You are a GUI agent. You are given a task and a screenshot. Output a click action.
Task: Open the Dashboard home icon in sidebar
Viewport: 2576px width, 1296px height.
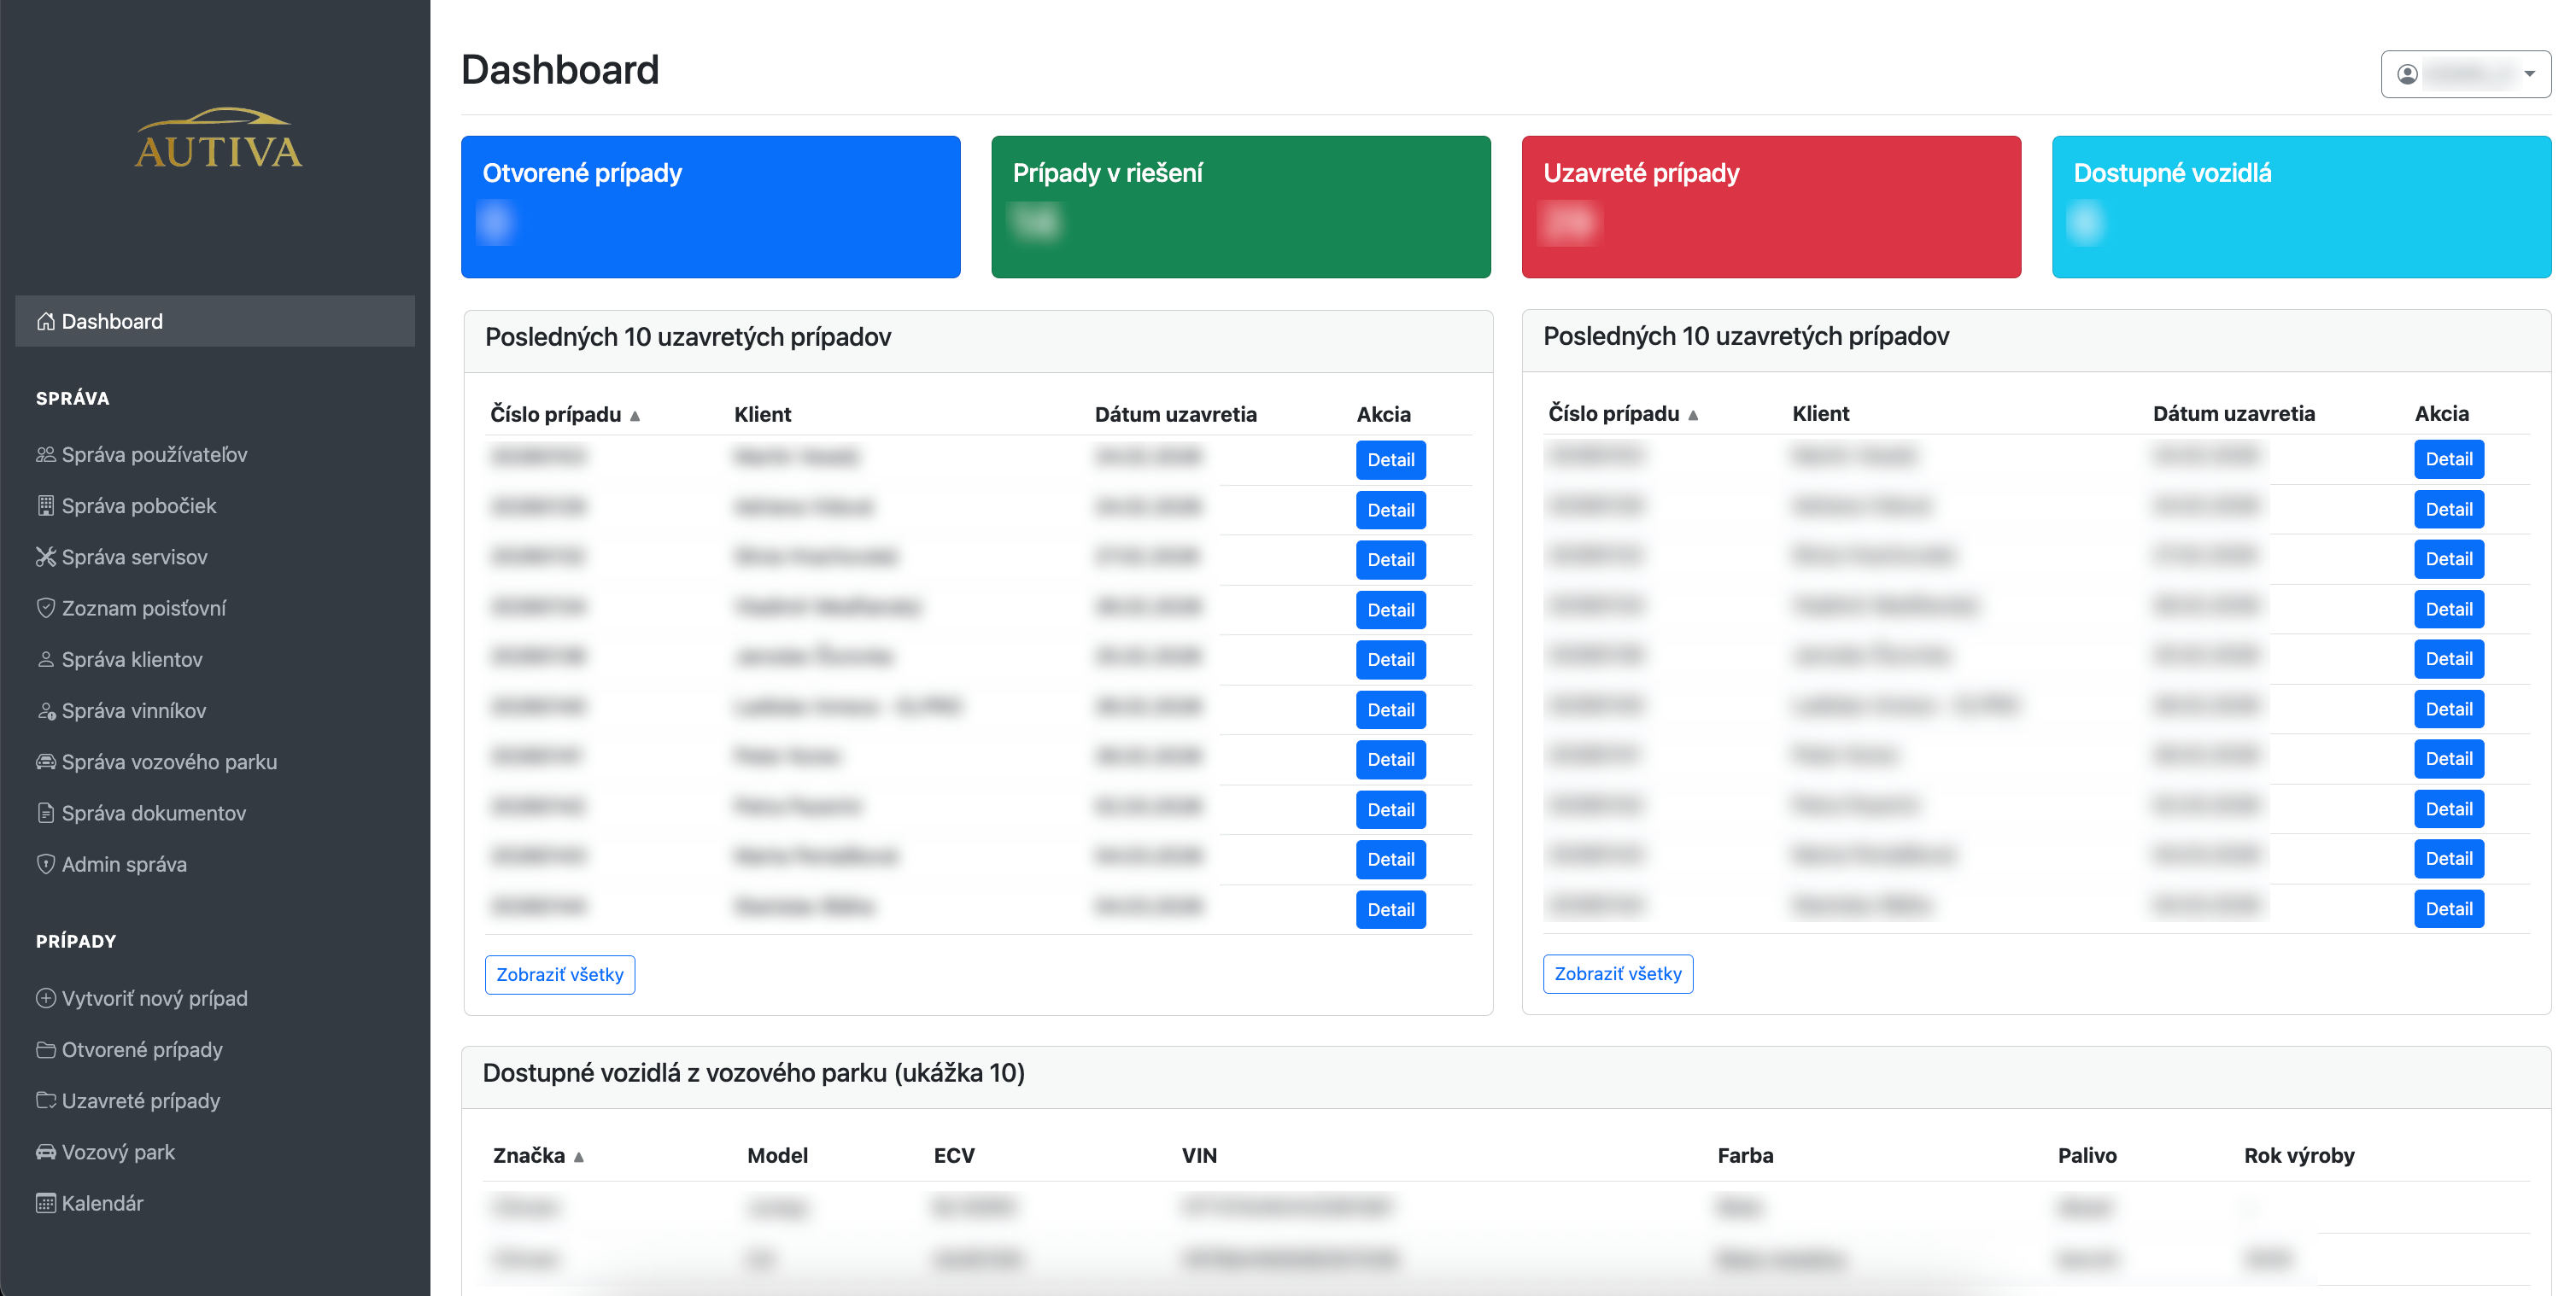[46, 321]
